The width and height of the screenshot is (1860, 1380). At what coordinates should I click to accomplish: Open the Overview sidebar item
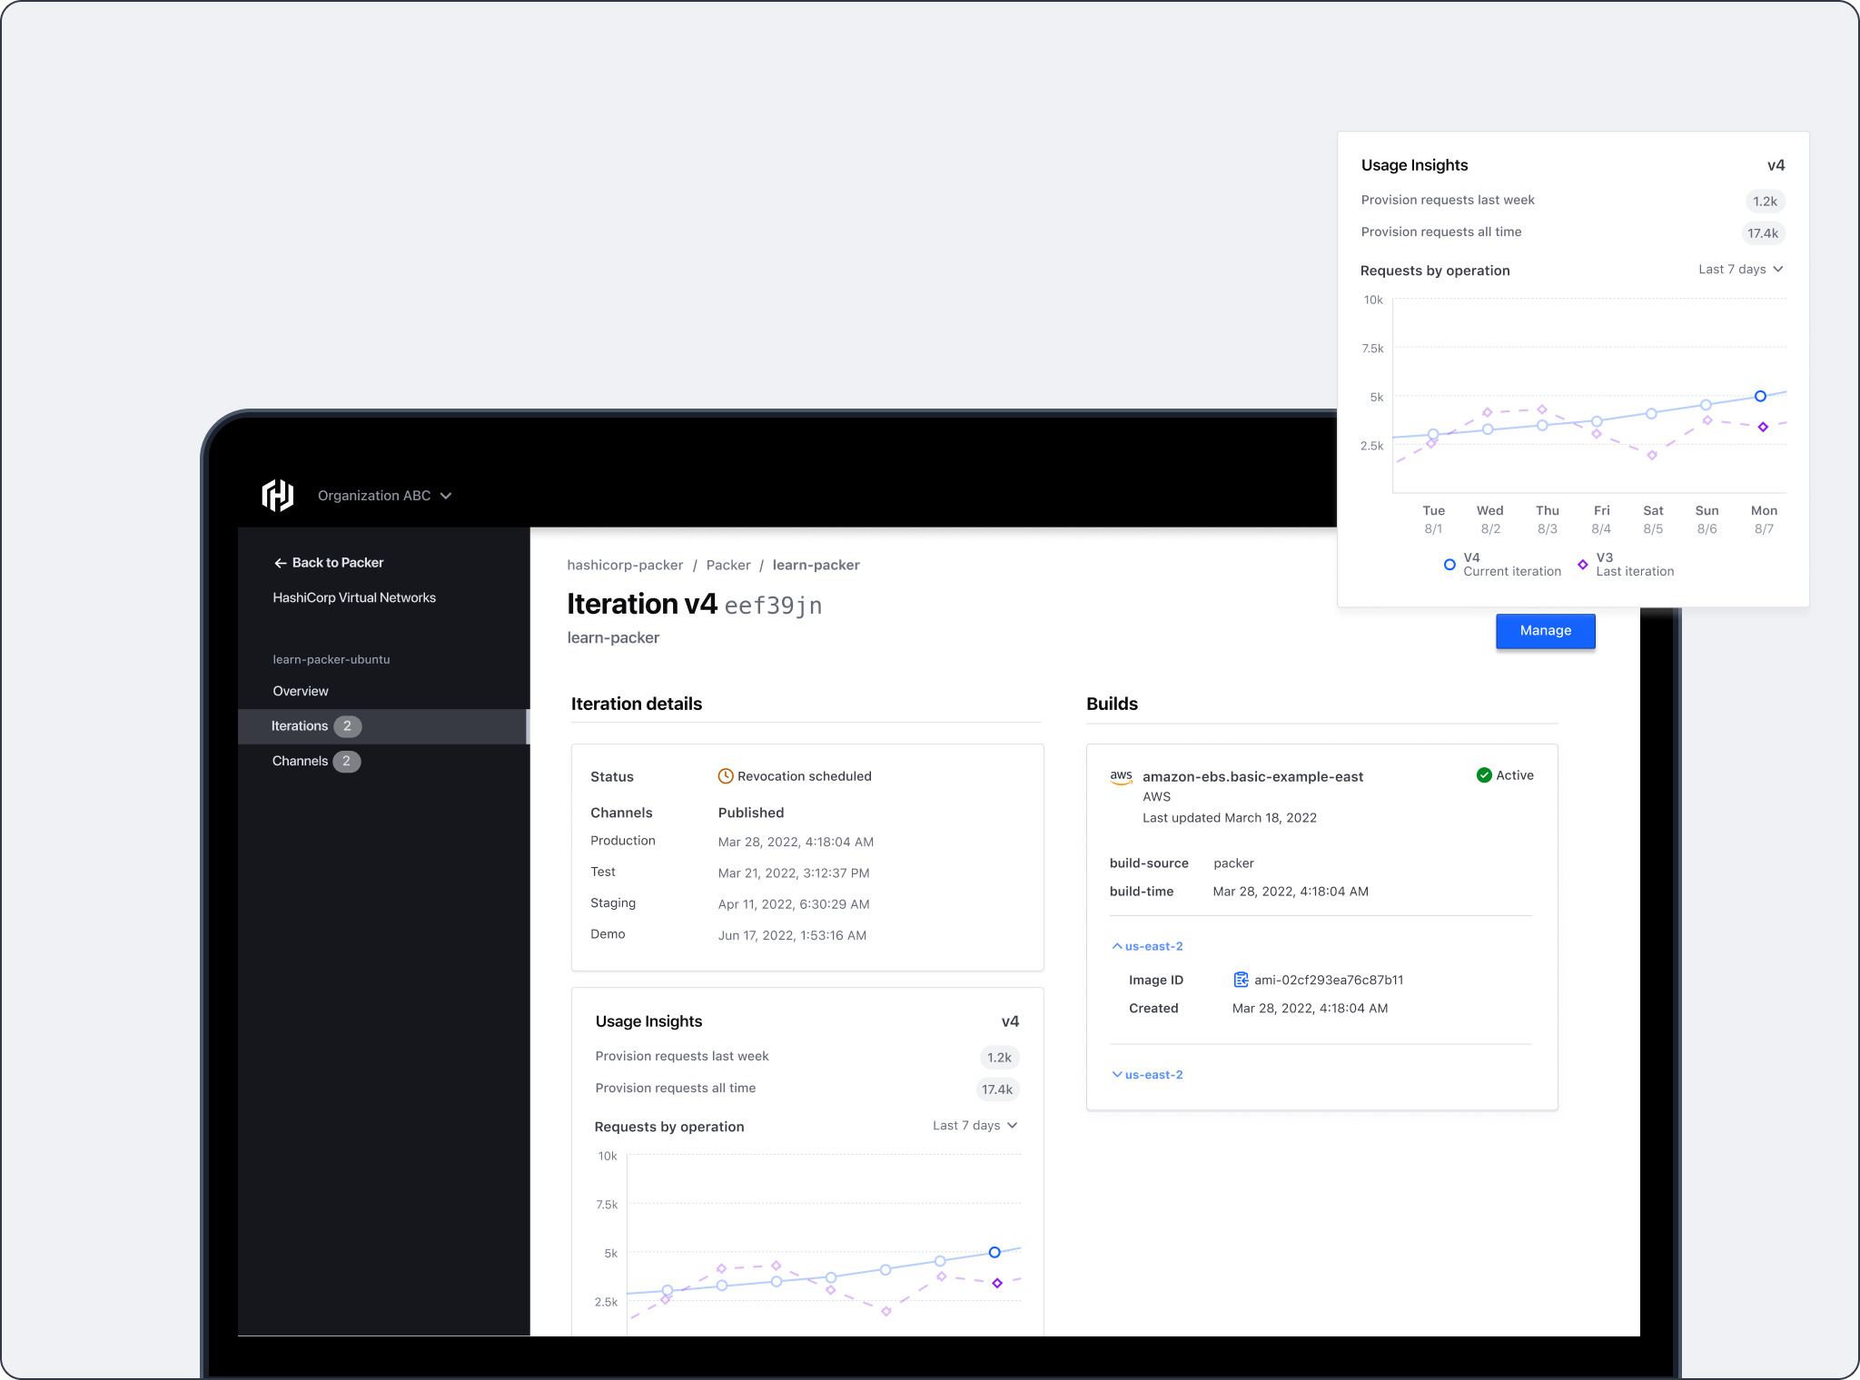point(301,692)
